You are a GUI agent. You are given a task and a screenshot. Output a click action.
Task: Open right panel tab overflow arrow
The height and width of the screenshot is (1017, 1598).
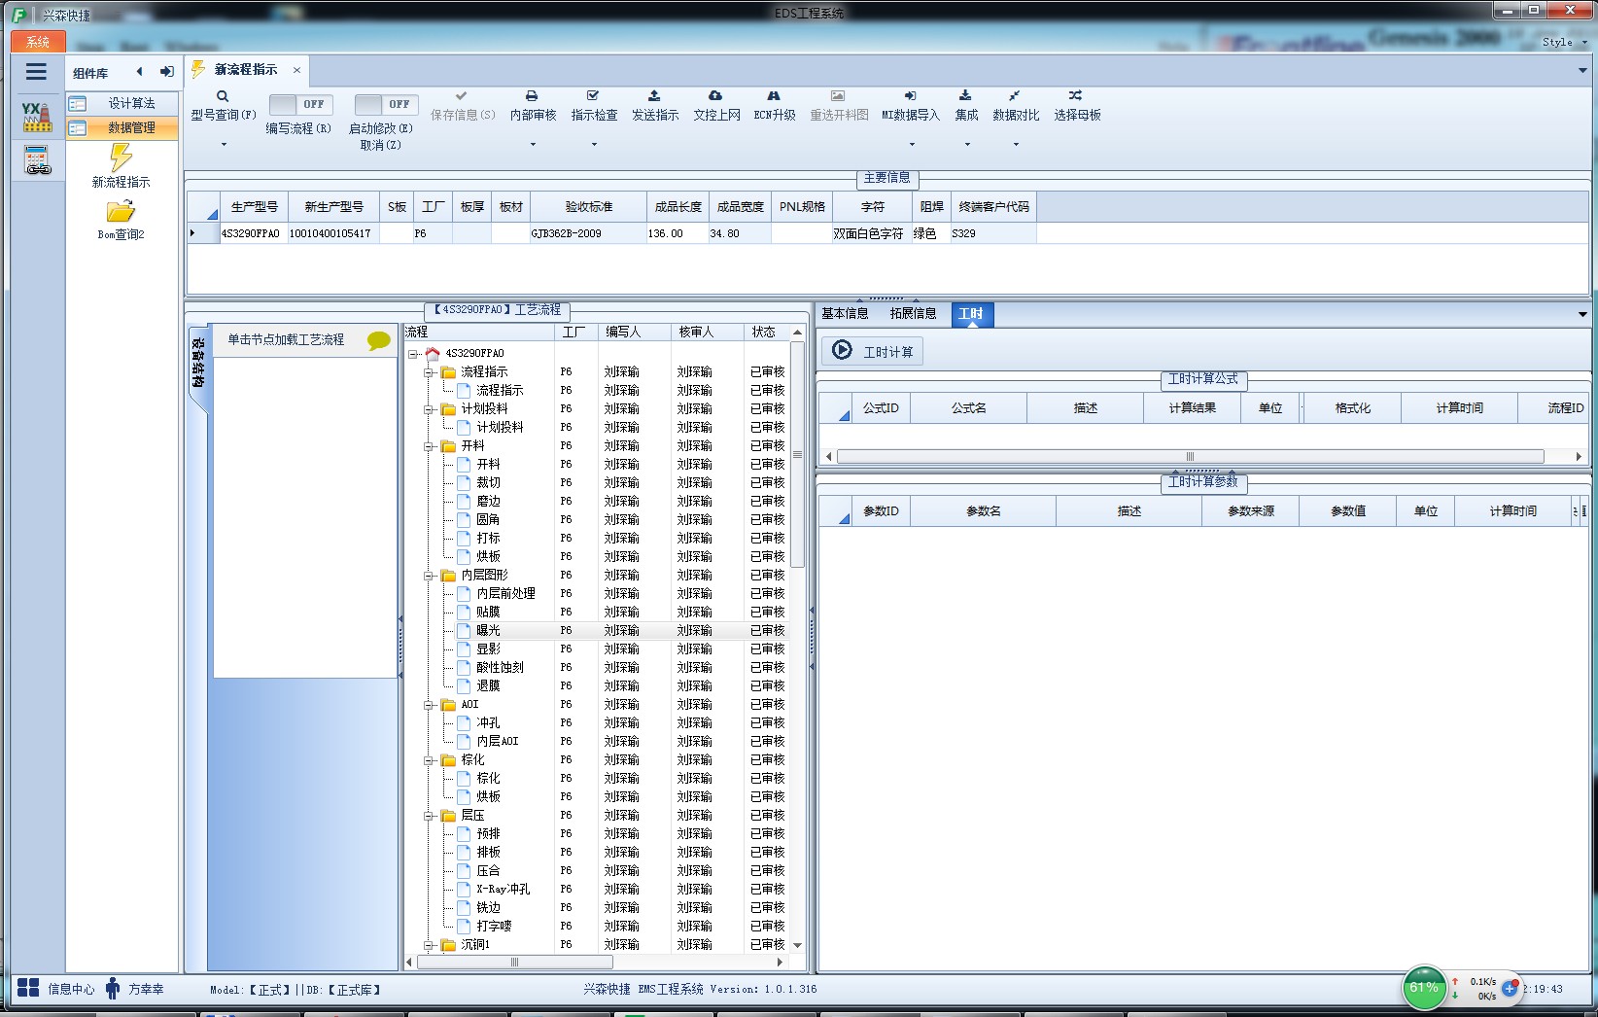(x=1582, y=314)
